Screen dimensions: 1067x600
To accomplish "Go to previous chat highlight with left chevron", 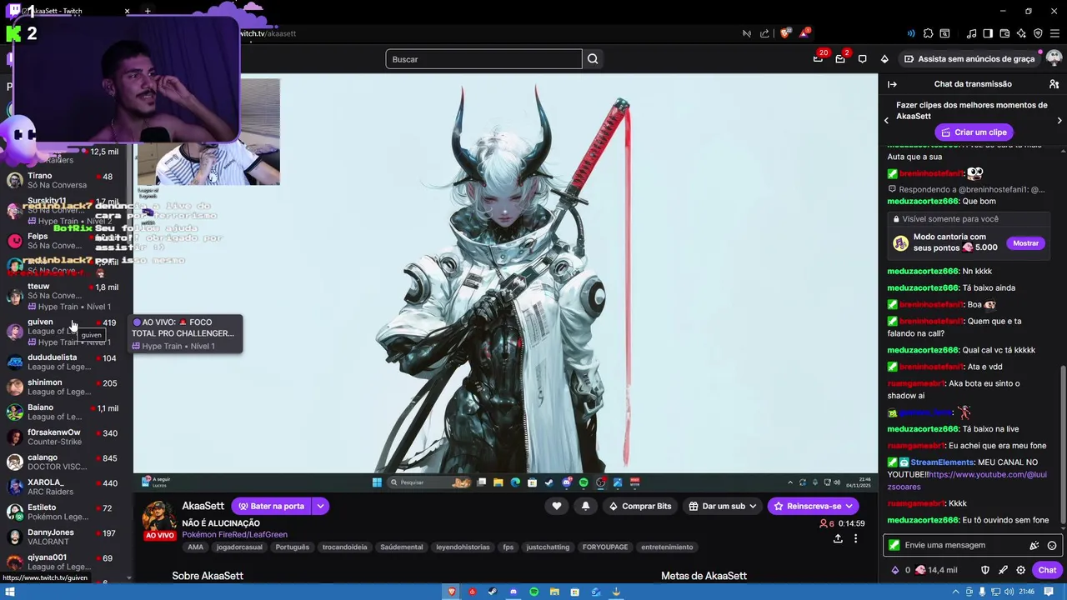I will pos(886,121).
